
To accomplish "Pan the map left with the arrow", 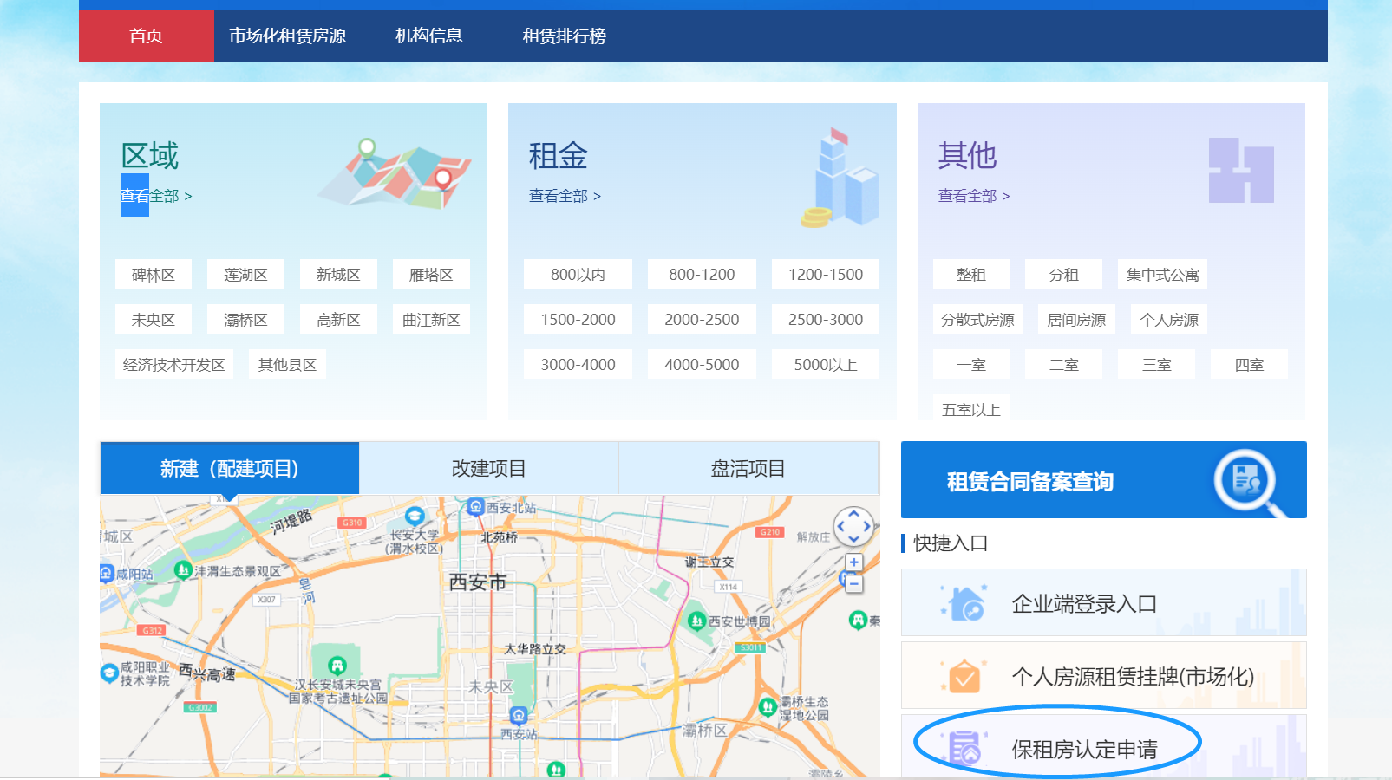I will 840,526.
